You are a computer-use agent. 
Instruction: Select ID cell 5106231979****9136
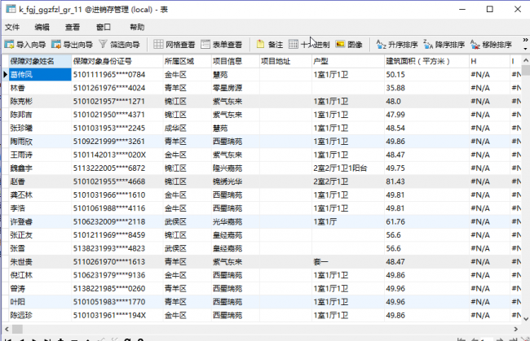117,275
